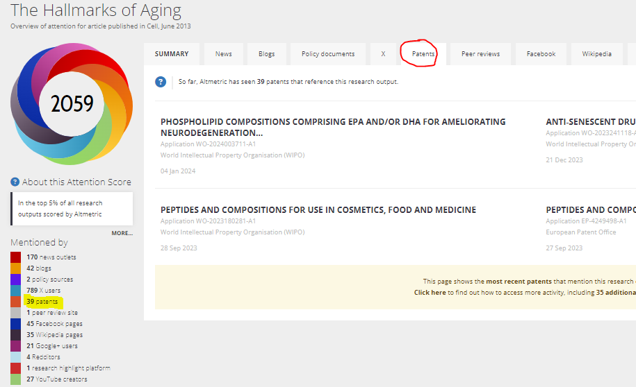This screenshot has height=387, width=636.
Task: Open the 27 YouTube creators mention link
Action: click(x=56, y=379)
